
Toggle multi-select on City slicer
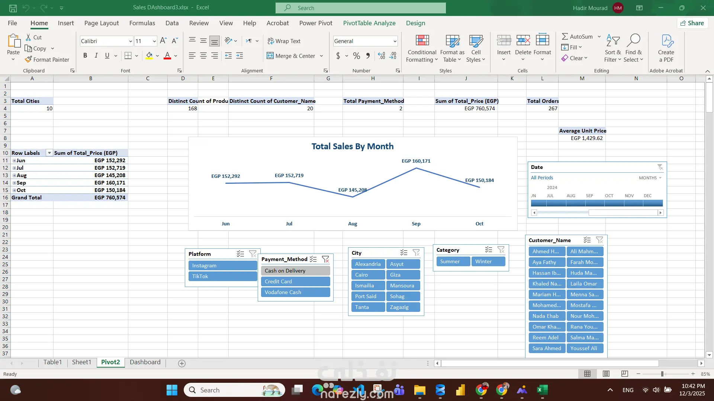(x=404, y=253)
